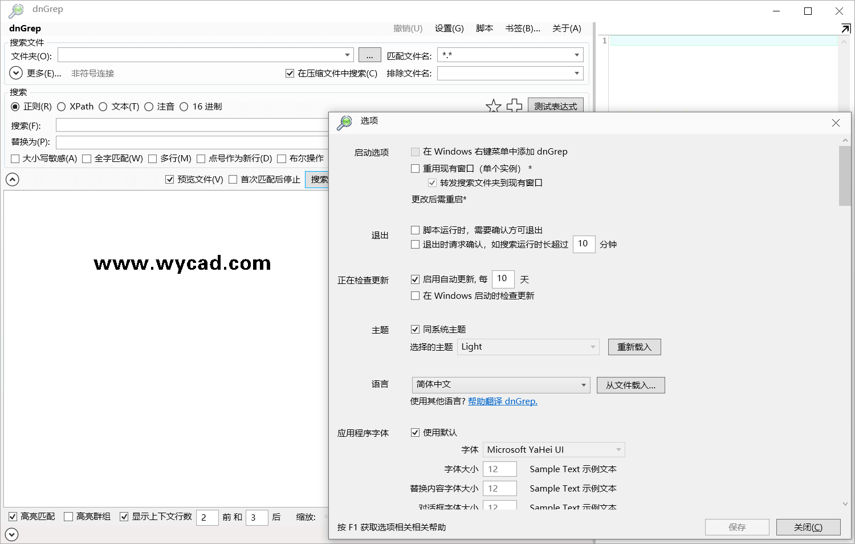
Task: Click the plus icon next to the bookmark star
Action: (515, 105)
